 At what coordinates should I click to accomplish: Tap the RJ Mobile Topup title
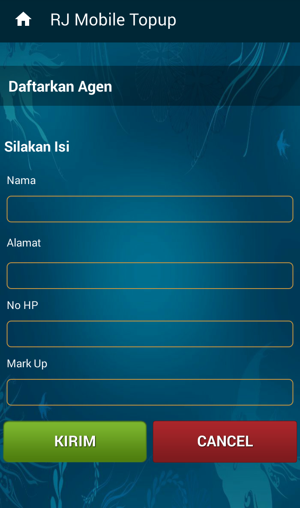point(113,20)
